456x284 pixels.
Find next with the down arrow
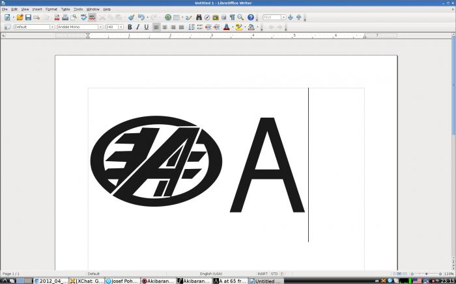[291, 18]
